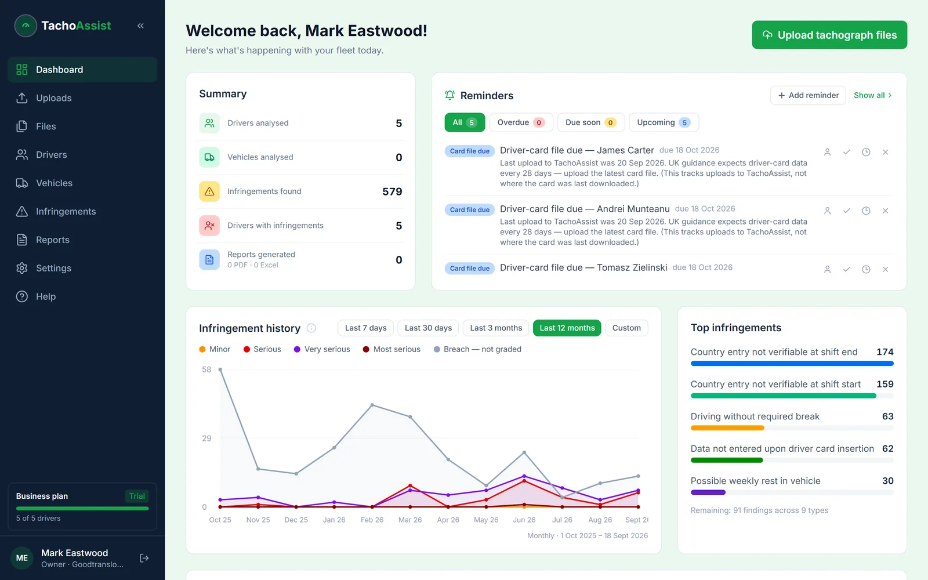This screenshot has height=580, width=928.
Task: Switch chart to Last 7 days
Action: [366, 328]
